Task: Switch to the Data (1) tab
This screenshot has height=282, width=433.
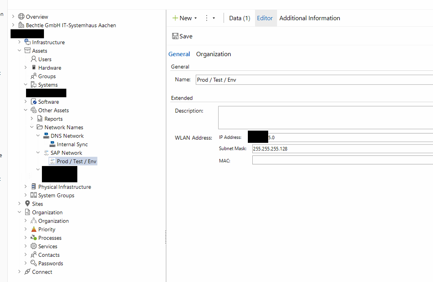Action: pyautogui.click(x=239, y=18)
